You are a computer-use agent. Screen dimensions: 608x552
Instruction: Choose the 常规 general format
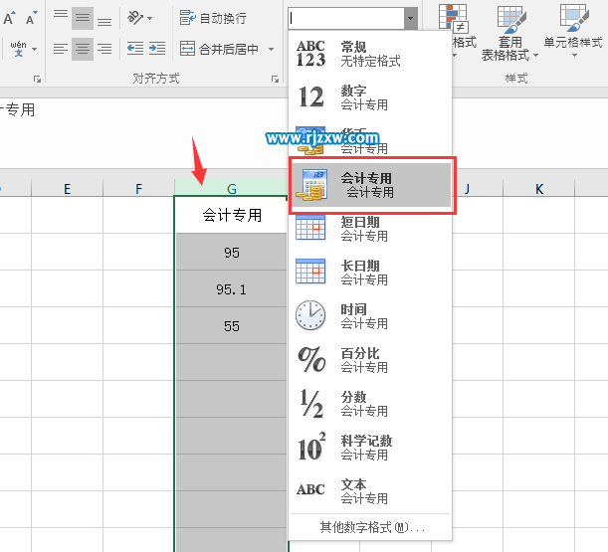370,54
